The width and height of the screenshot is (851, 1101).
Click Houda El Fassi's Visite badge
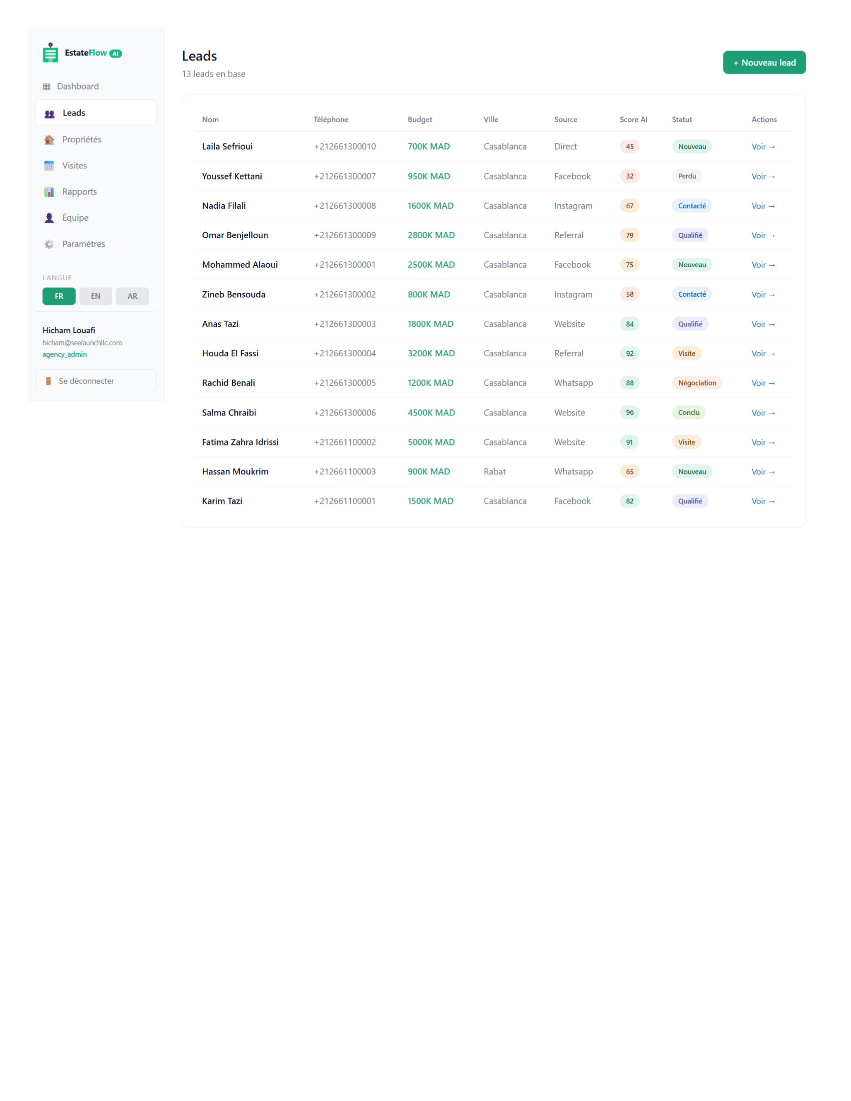pos(686,353)
